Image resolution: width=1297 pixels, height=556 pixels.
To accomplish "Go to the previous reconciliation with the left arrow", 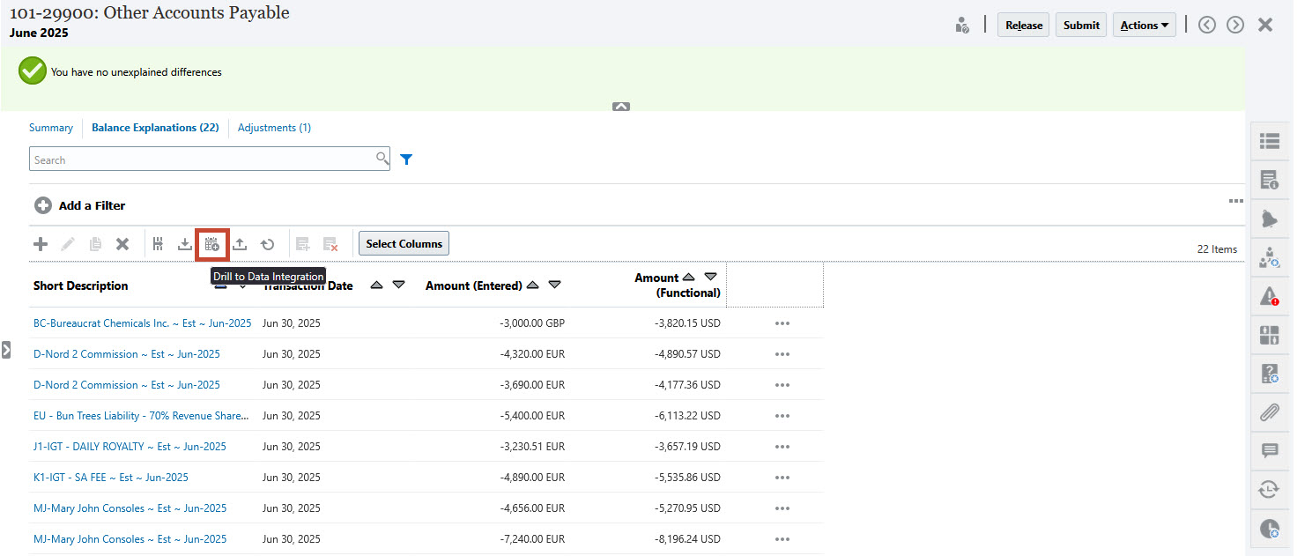I will pos(1207,25).
